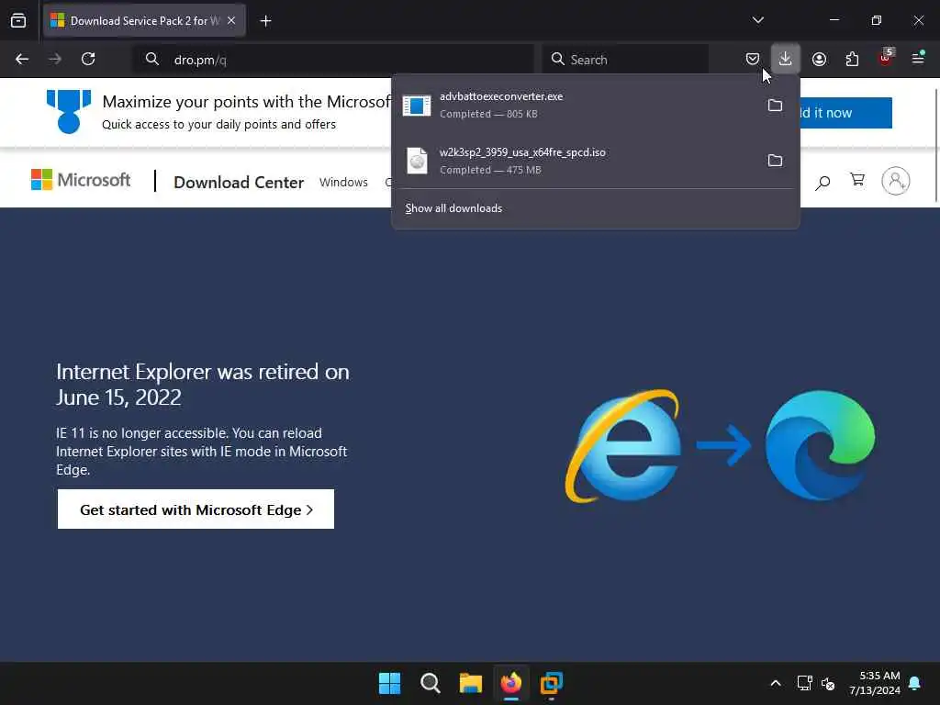Click the Microsoft Edge logo image
The width and height of the screenshot is (940, 705).
pos(820,445)
